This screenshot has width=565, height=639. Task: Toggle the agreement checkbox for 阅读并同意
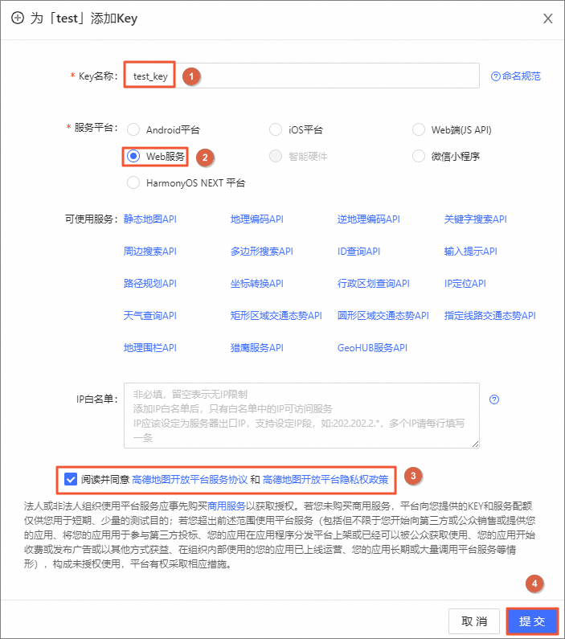click(x=71, y=479)
